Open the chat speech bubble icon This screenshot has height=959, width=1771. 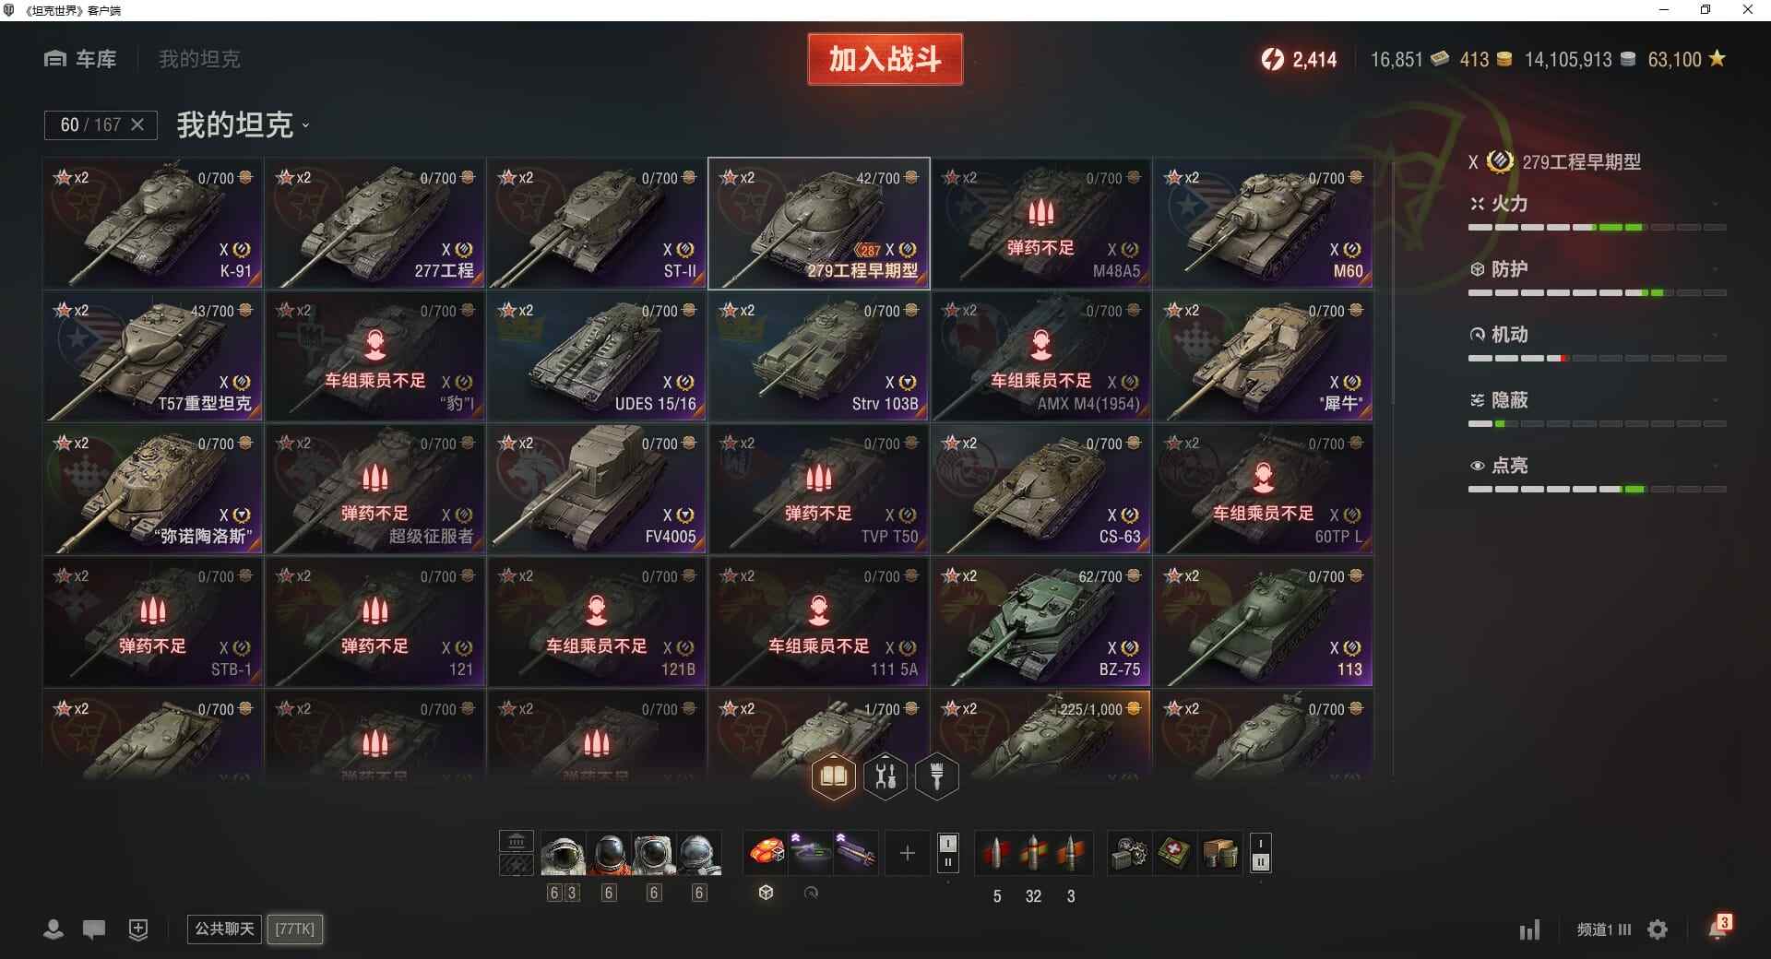coord(94,929)
